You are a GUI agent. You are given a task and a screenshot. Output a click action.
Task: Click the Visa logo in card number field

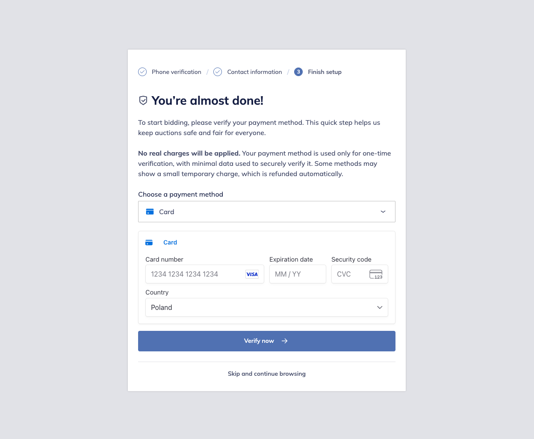[252, 274]
